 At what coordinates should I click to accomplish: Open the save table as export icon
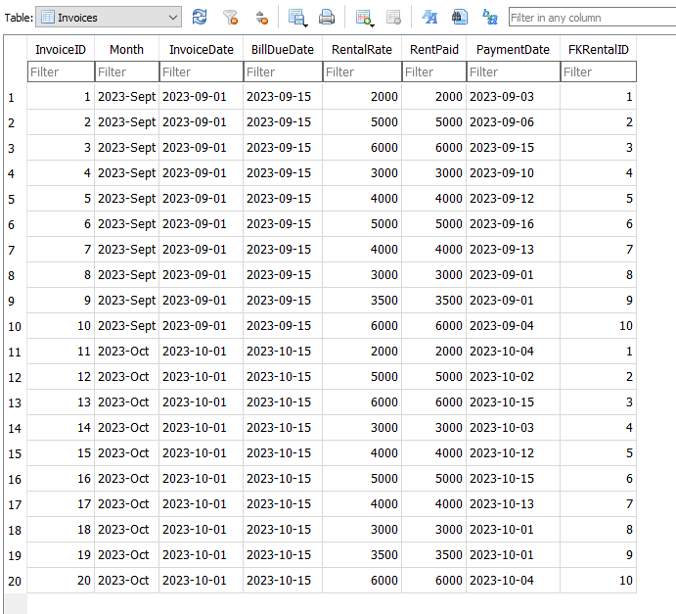(297, 18)
